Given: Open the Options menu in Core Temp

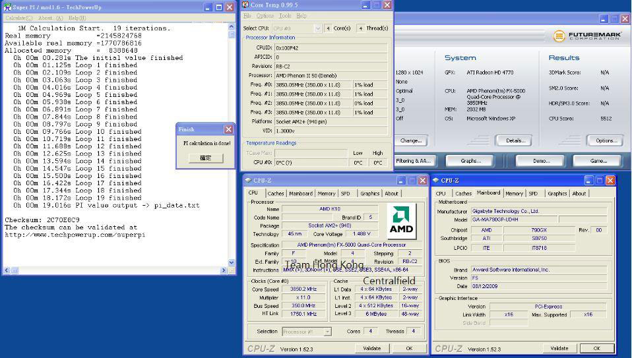Looking at the screenshot, I should pos(265,16).
